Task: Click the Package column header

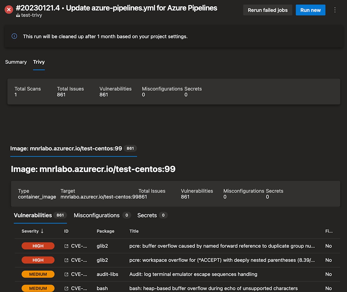Action: pos(106,231)
